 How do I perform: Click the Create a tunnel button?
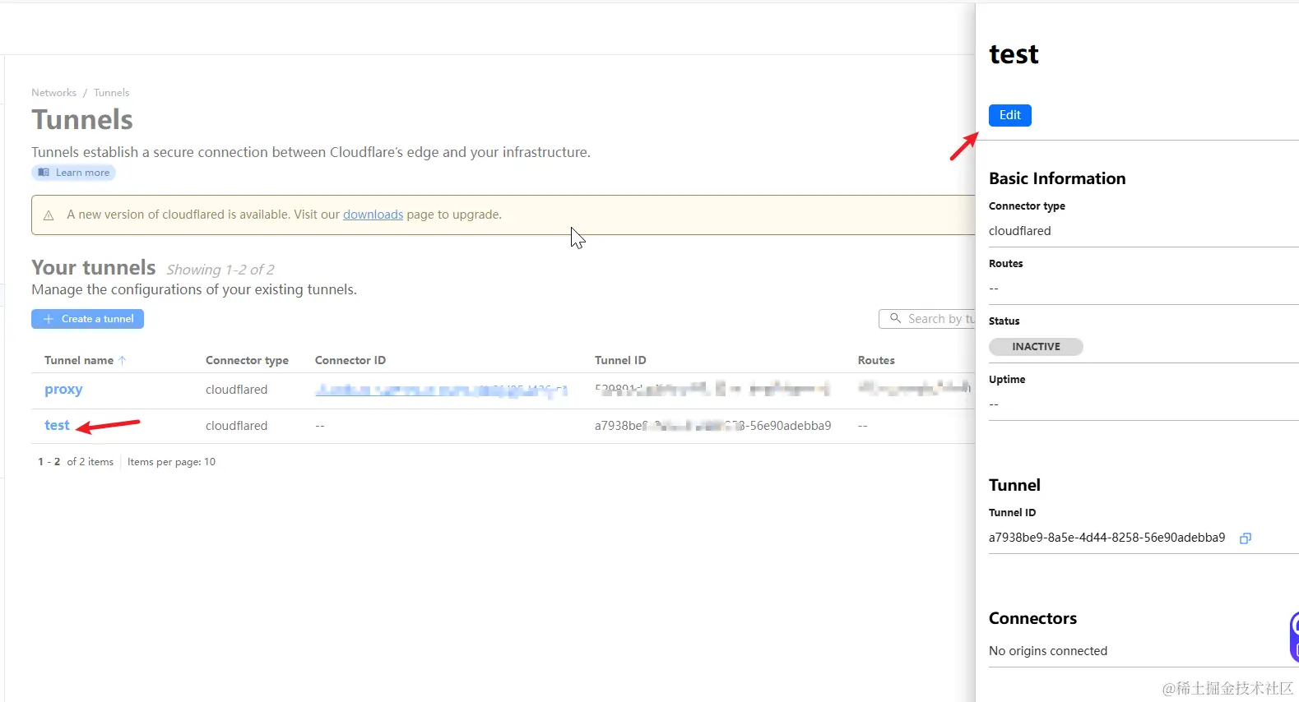click(x=87, y=319)
